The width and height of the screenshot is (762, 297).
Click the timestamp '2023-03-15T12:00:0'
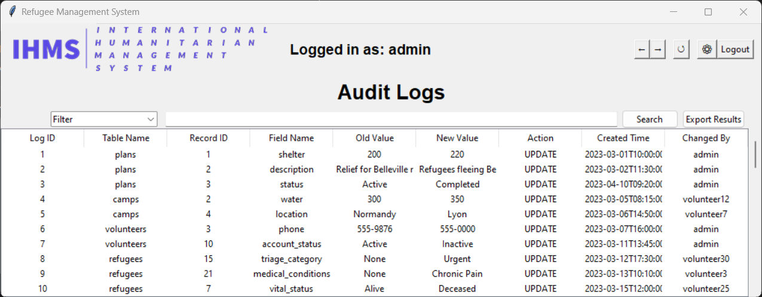coord(623,289)
